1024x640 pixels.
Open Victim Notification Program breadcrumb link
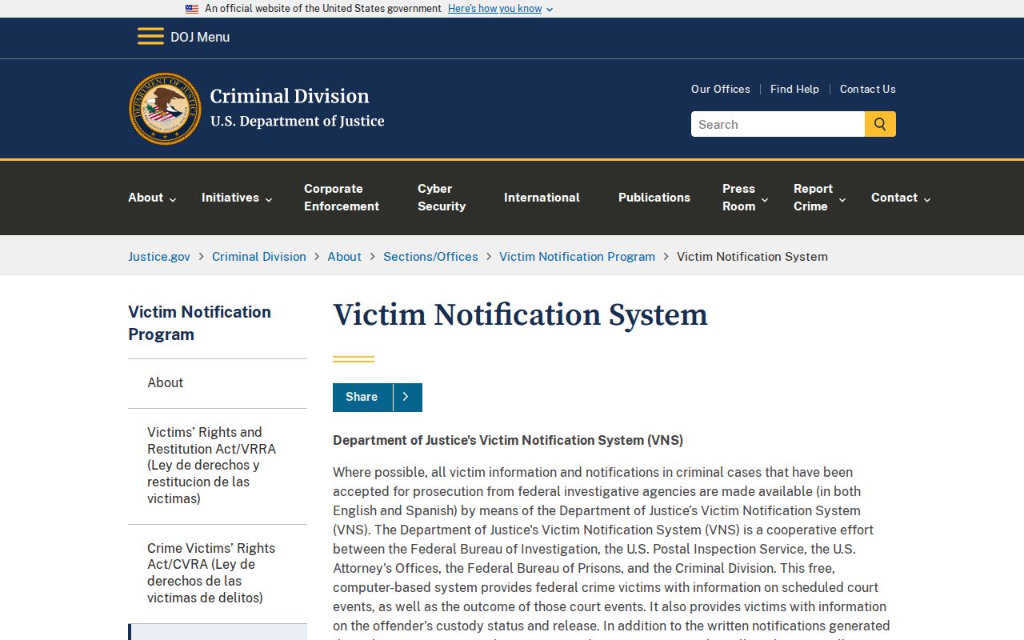[577, 257]
